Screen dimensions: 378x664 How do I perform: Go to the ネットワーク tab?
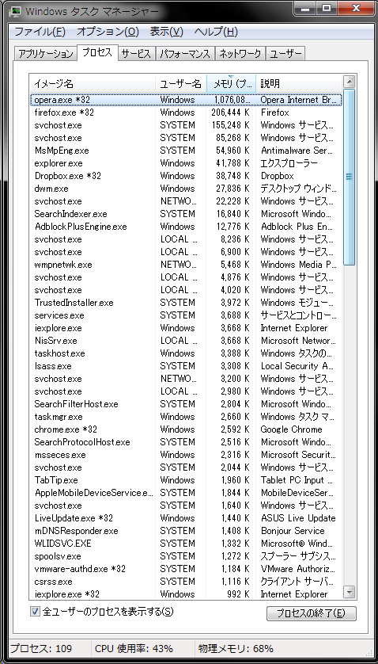point(240,54)
